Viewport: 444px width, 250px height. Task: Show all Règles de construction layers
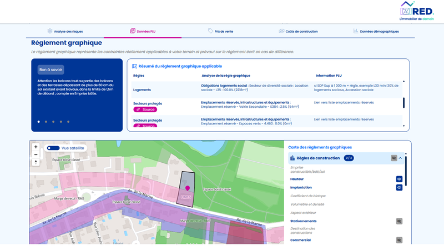394,158
